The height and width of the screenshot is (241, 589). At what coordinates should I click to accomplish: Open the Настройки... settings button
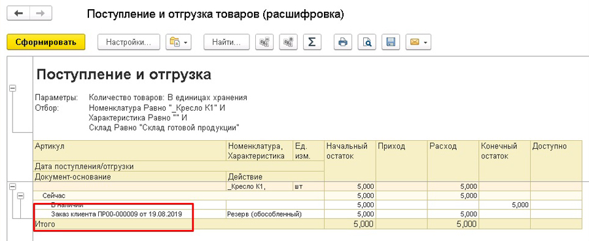point(128,42)
